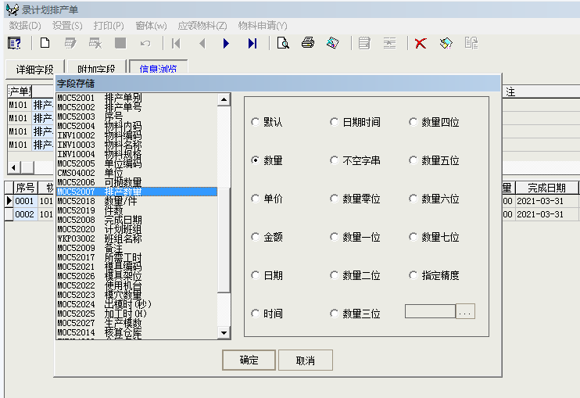Select the 默认 radio option
The height and width of the screenshot is (398, 580).
[x=256, y=122]
